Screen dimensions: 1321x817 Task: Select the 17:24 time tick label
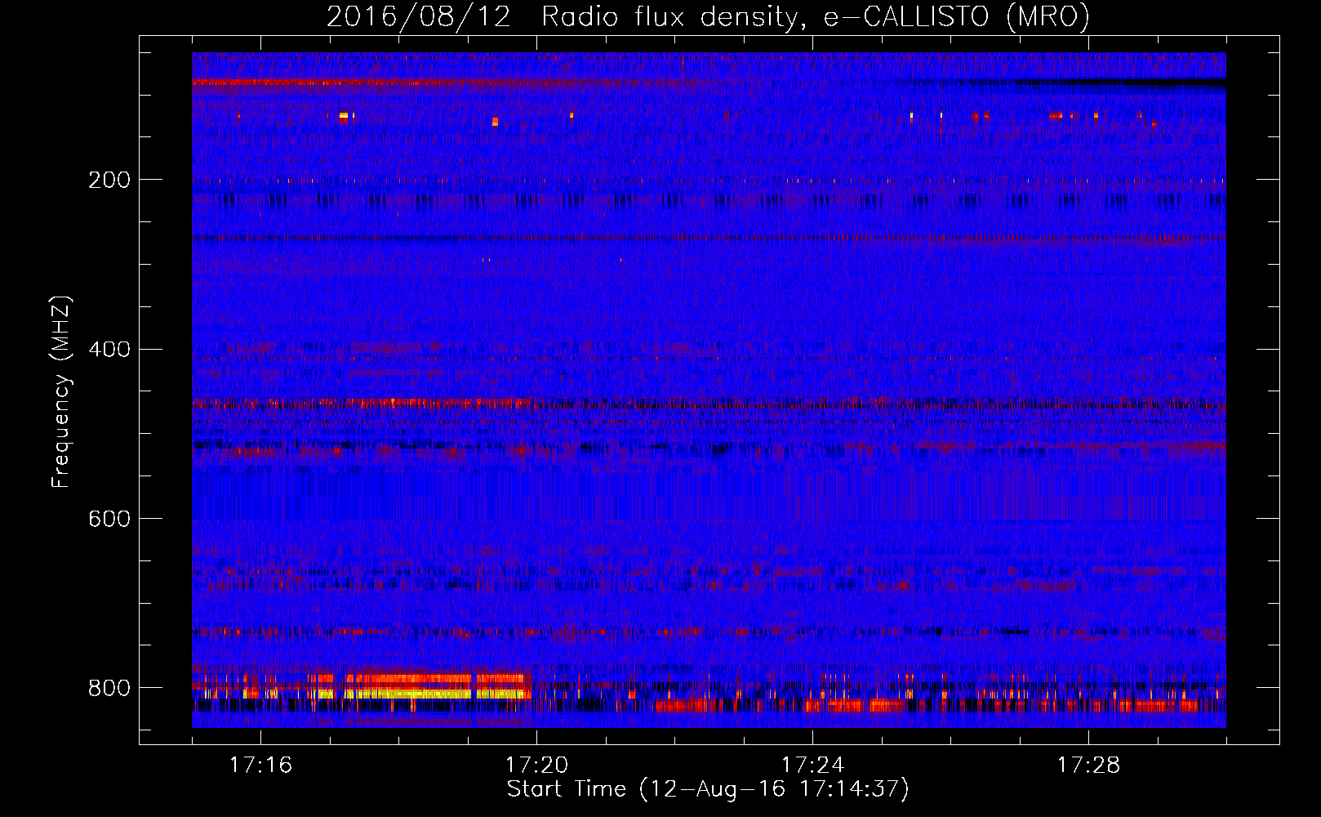[x=812, y=765]
